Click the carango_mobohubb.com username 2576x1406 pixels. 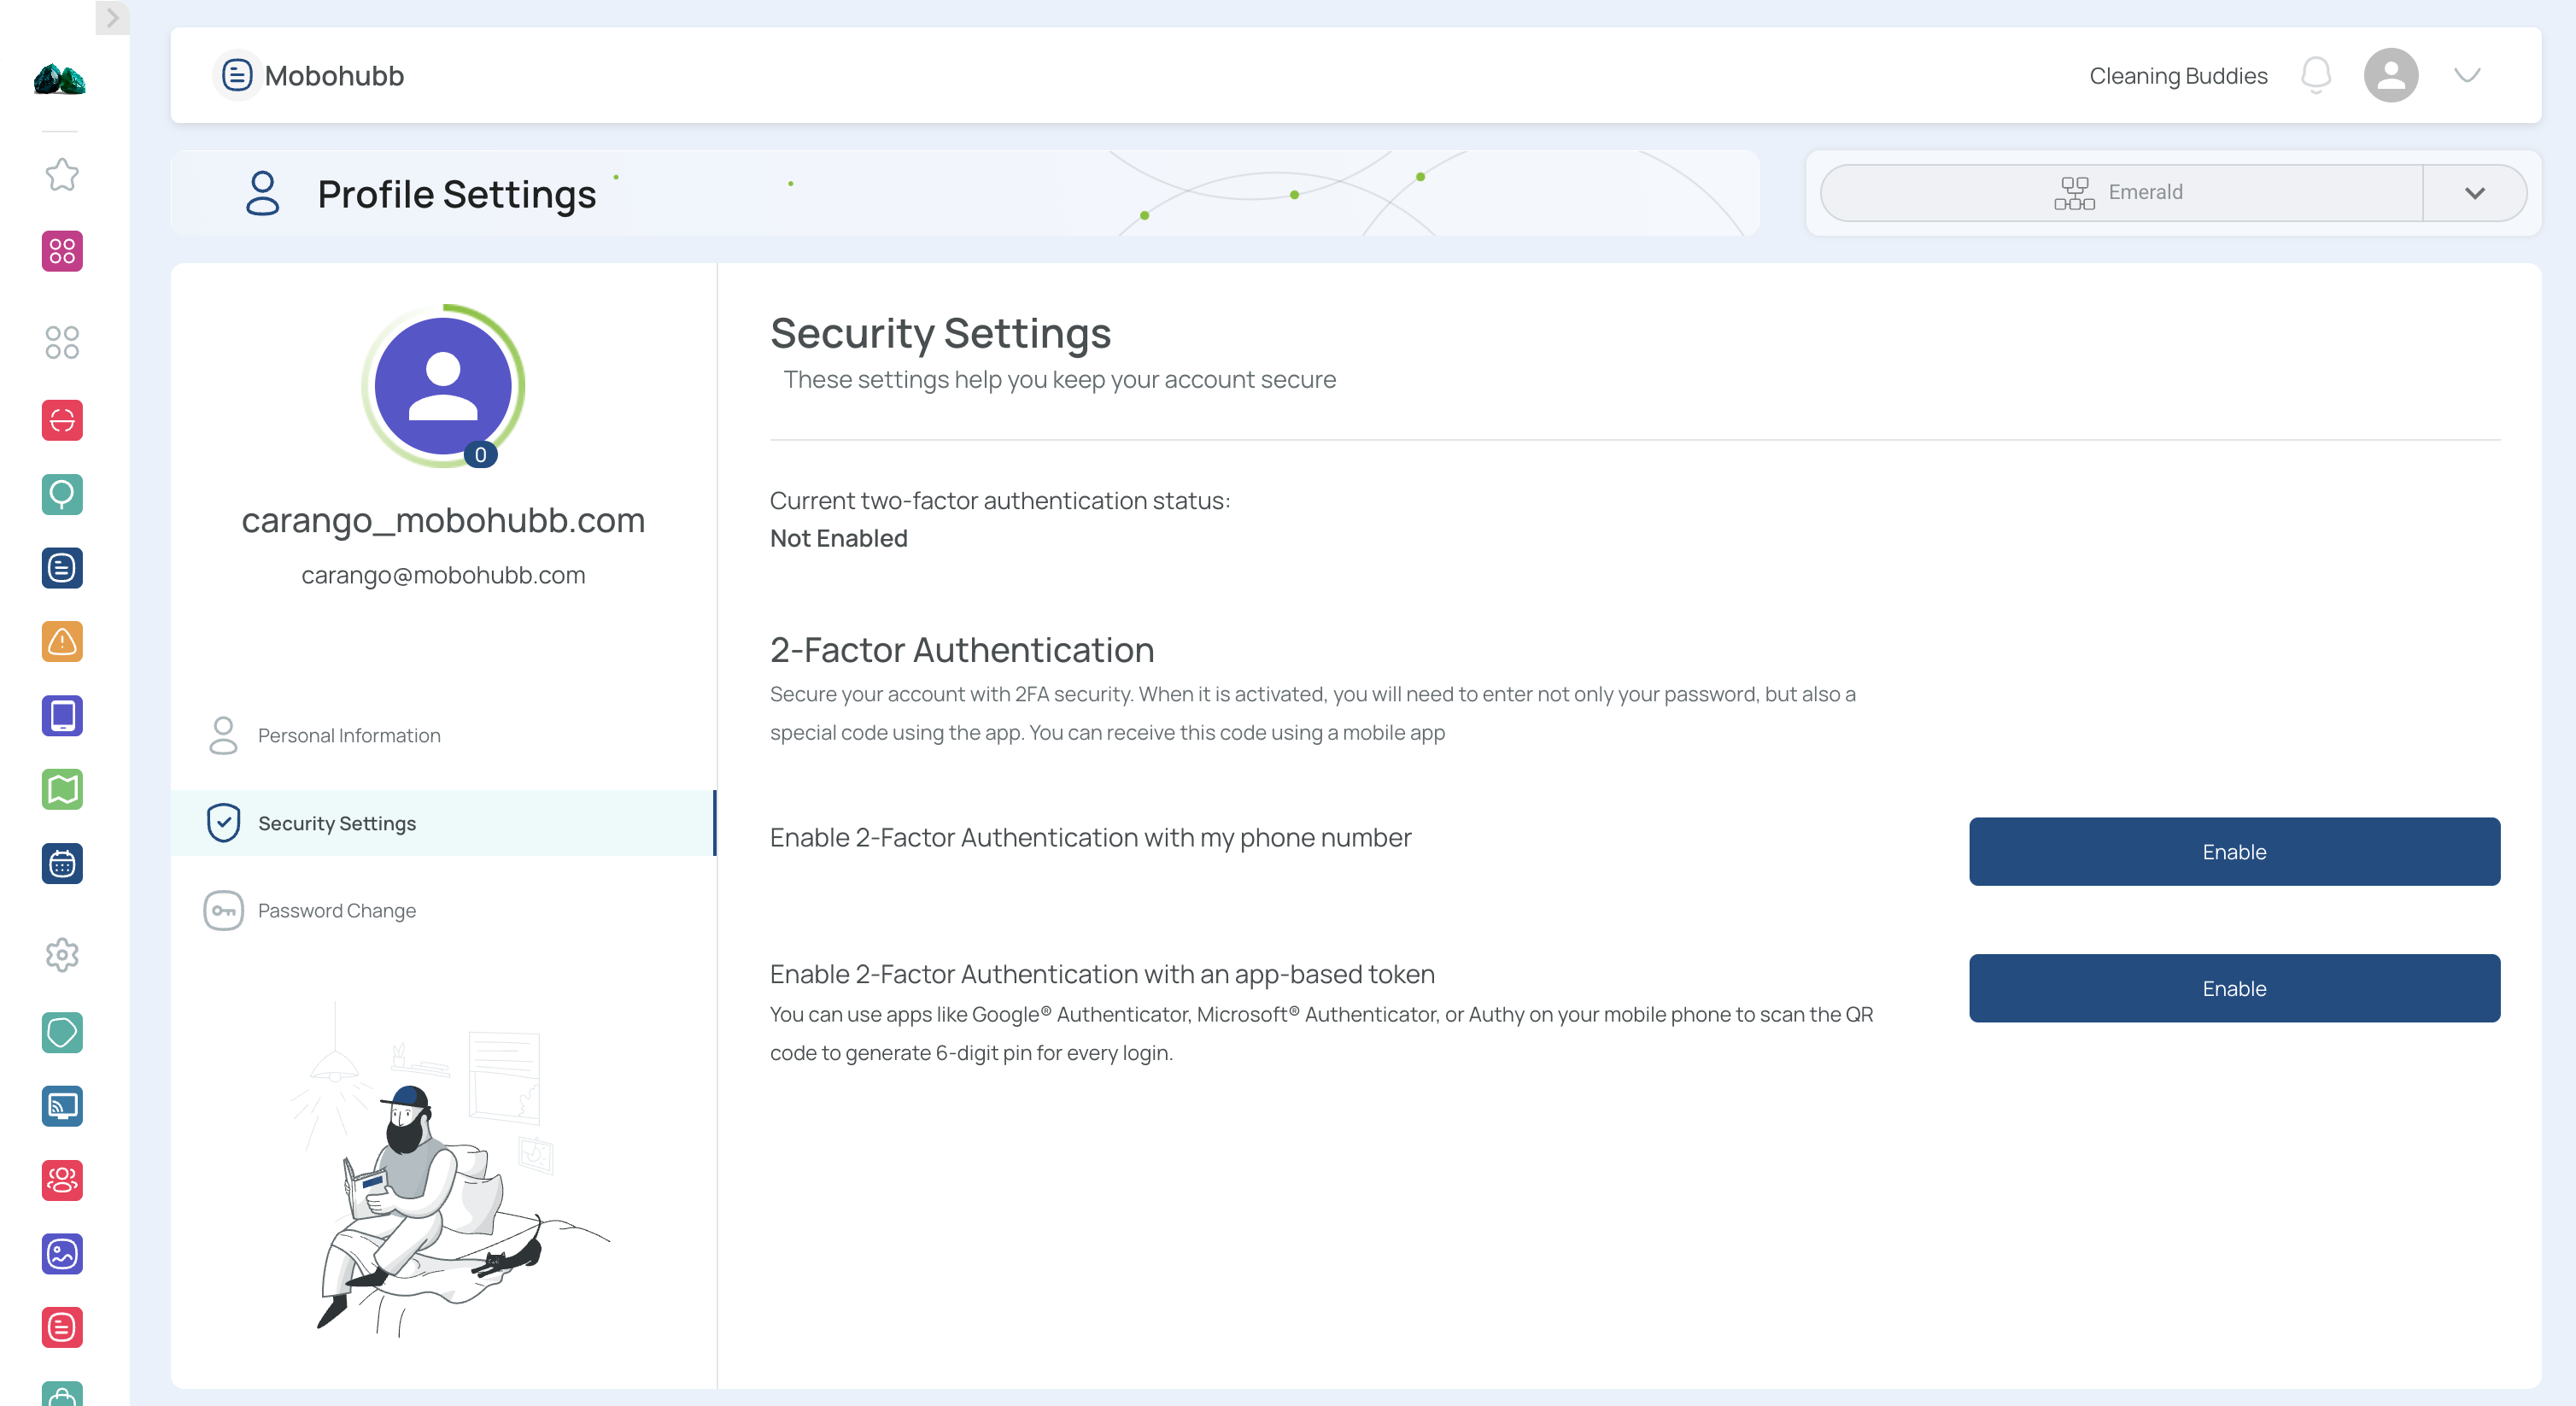pos(443,521)
